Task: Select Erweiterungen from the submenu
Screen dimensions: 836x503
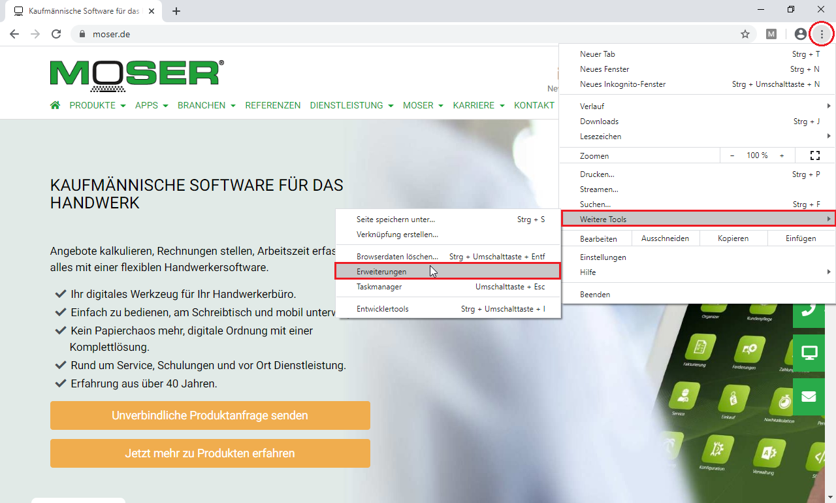Action: (382, 271)
